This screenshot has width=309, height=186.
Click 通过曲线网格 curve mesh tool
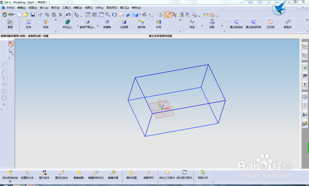tap(253, 24)
